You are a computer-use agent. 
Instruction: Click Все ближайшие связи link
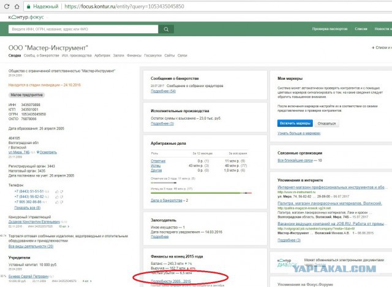pos(295,161)
